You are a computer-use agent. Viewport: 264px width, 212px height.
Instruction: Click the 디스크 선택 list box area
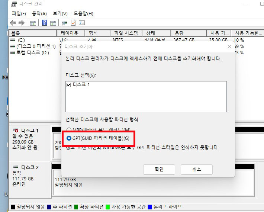tap(146, 97)
